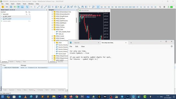Select the trendline drawing tool
This screenshot has height=99, width=176.
coord(38,7)
